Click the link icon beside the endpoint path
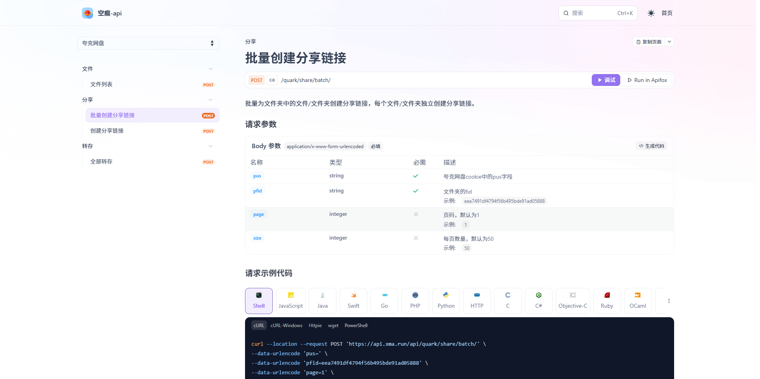The width and height of the screenshot is (760, 379). point(272,80)
